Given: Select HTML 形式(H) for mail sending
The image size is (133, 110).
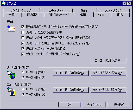Looking at the screenshot, I should point(23,72).
